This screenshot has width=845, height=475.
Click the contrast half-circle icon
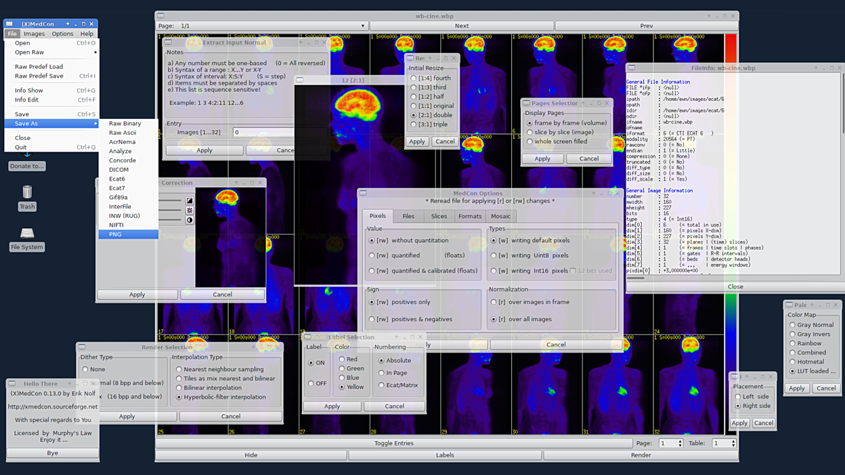(x=190, y=220)
